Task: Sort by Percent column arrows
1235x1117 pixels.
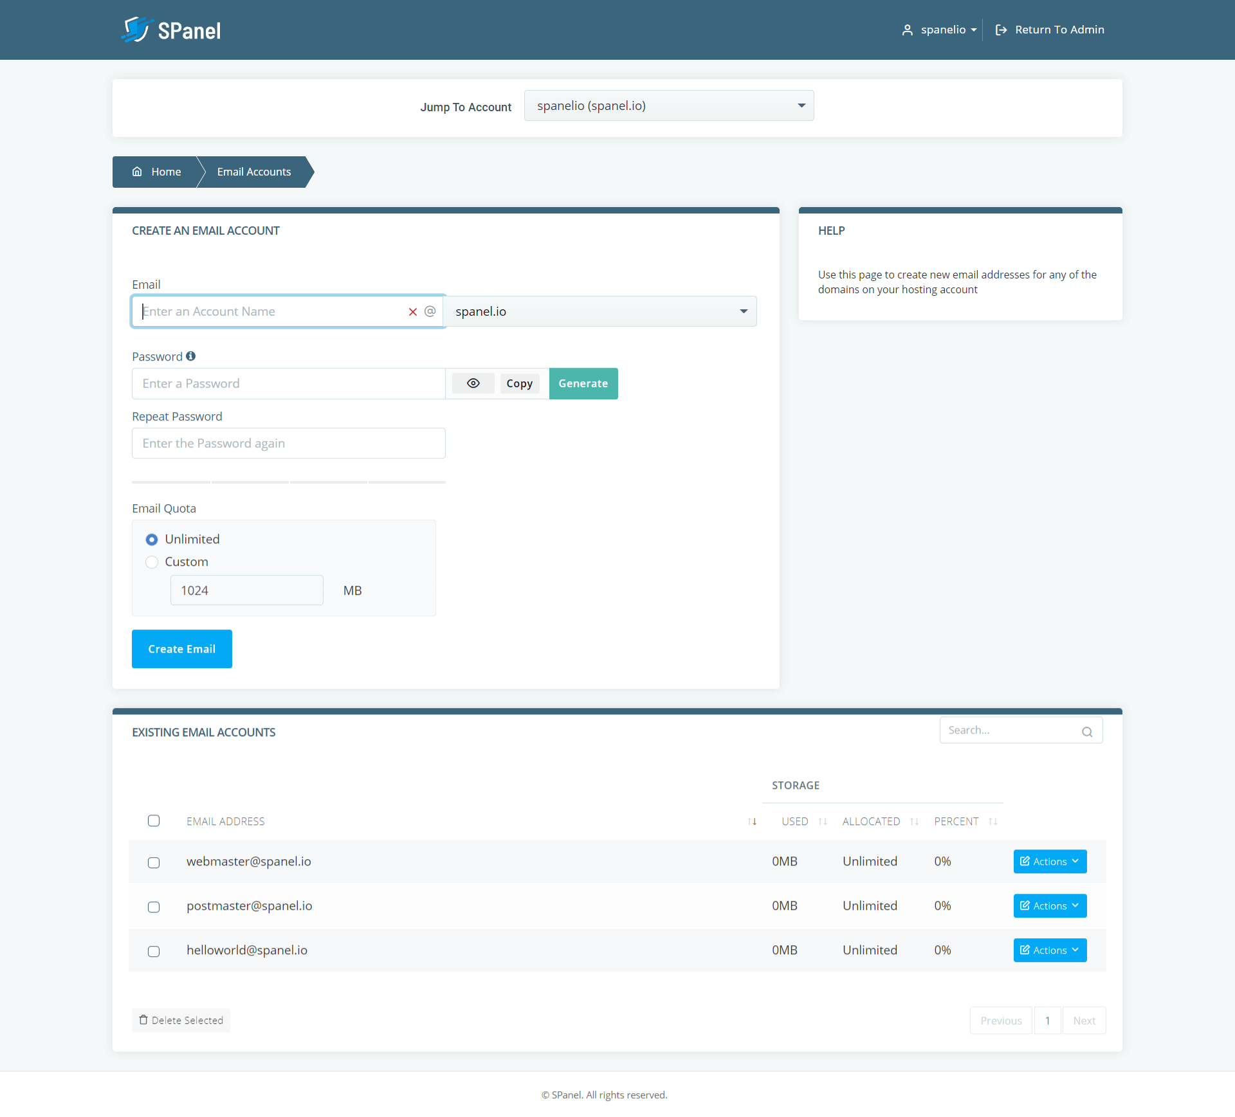Action: pyautogui.click(x=993, y=822)
